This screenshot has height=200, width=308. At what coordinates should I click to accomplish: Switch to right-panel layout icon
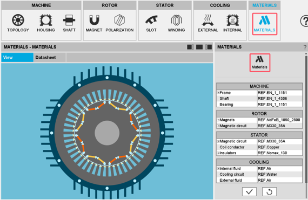pyautogui.click(x=209, y=47)
